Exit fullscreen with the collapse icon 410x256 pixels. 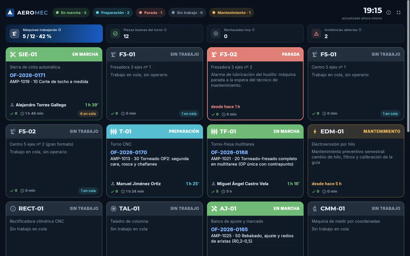[399, 13]
